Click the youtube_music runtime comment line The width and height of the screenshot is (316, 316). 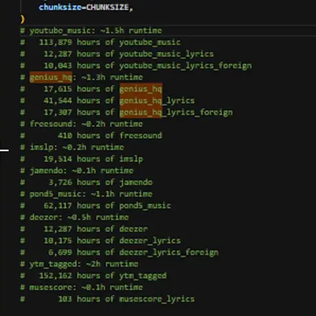click(x=91, y=31)
